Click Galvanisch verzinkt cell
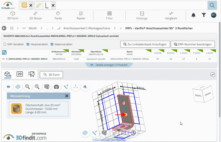This screenshot has width=221, height=142. [x=96, y=59]
